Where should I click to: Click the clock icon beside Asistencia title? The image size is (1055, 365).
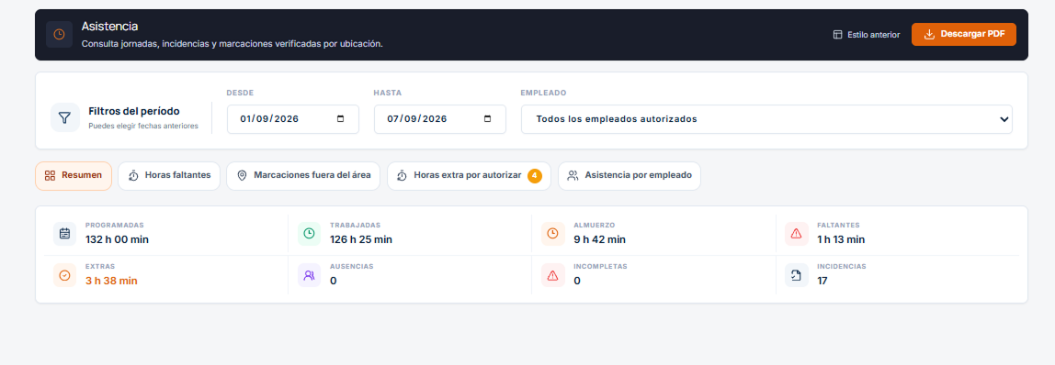pos(59,34)
